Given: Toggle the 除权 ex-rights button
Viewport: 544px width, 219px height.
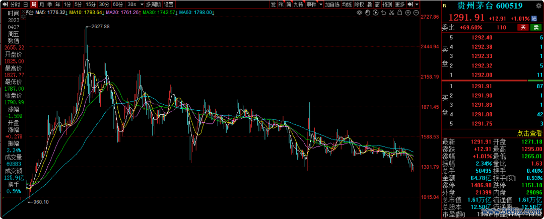Looking at the screenshot, I should pos(360,5).
